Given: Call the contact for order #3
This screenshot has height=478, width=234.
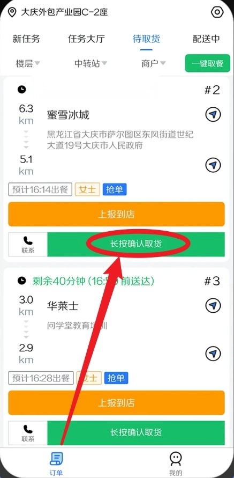Looking at the screenshot, I should 28,433.
